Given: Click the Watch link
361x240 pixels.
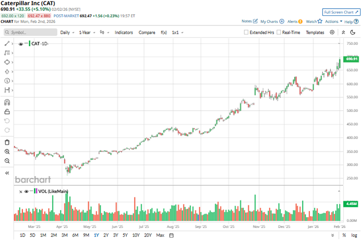Looking at the screenshot, I should coord(311,22).
